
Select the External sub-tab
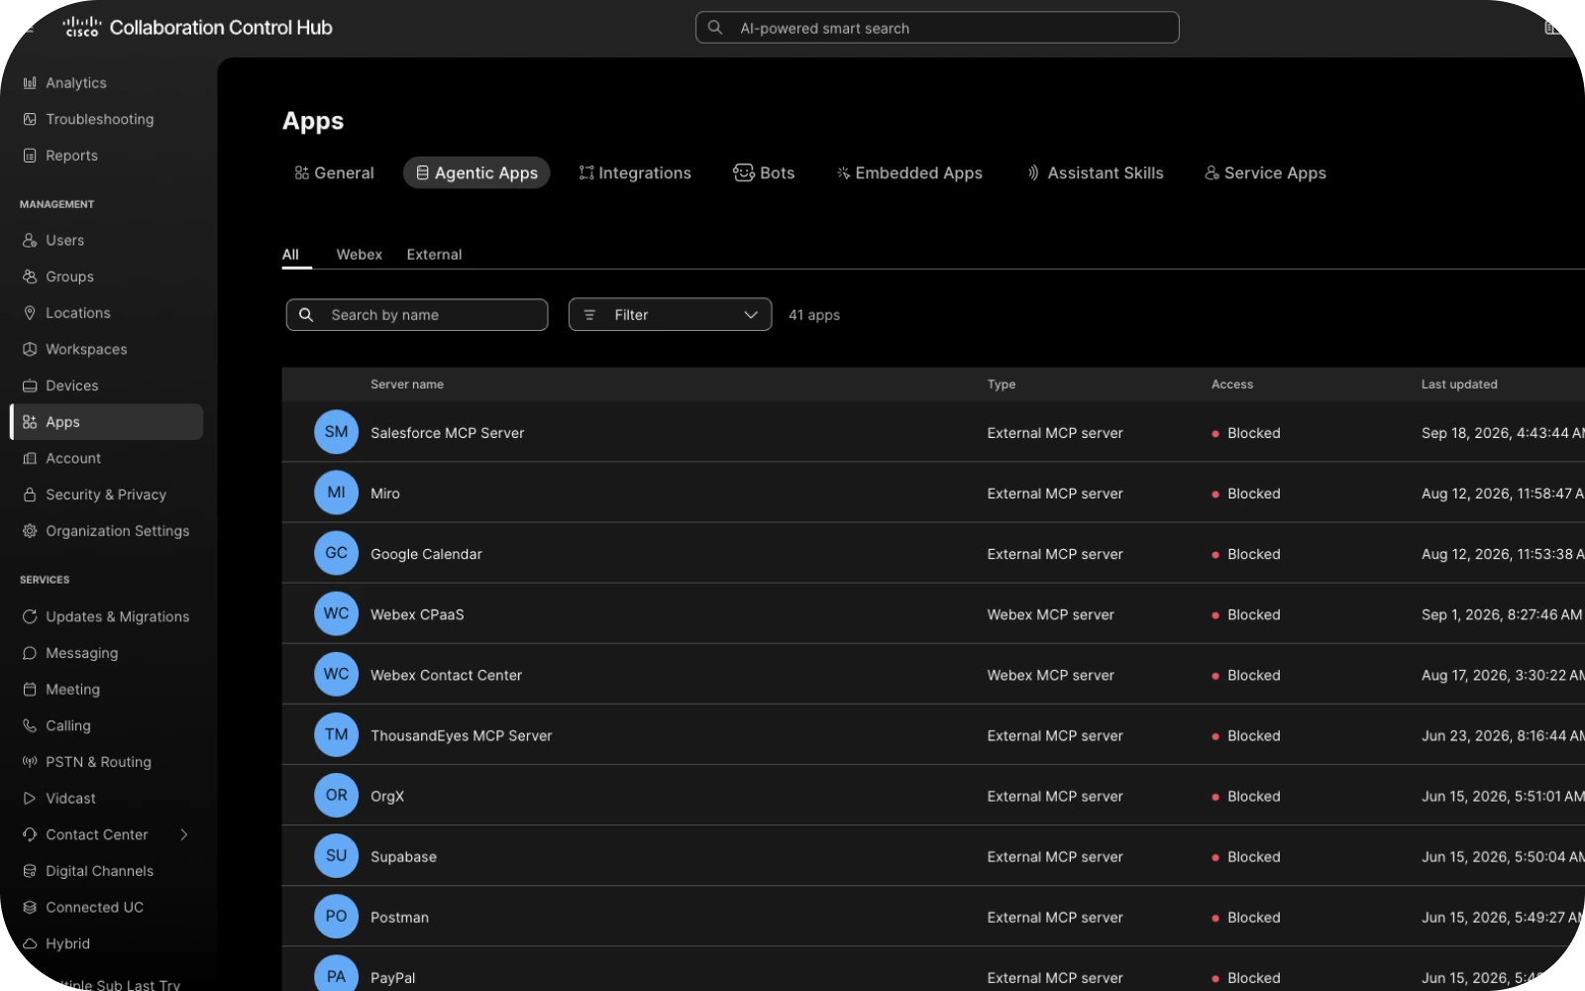[x=434, y=255]
